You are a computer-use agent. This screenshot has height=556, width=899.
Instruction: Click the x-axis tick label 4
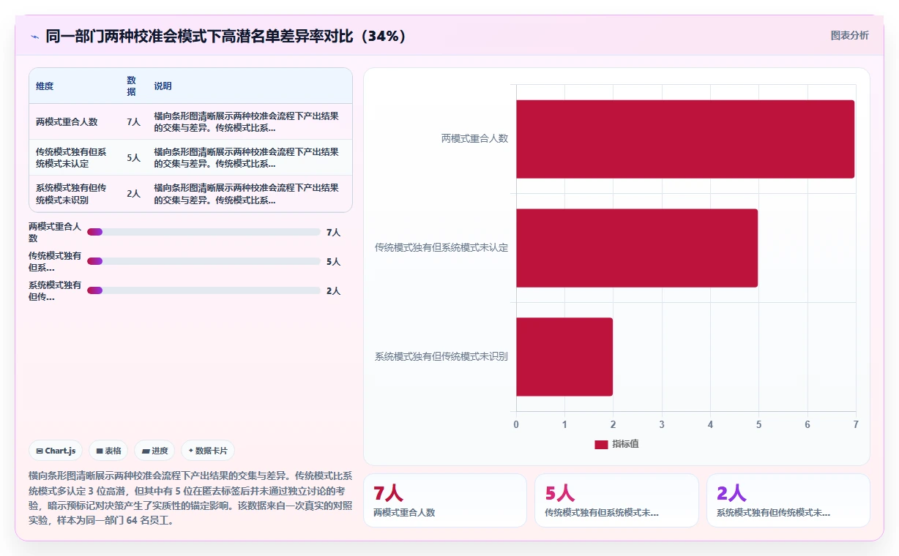(x=710, y=424)
